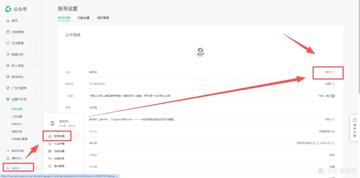
Task: Click the 遇到问题 question mark icon
Action: [x=355, y=120]
